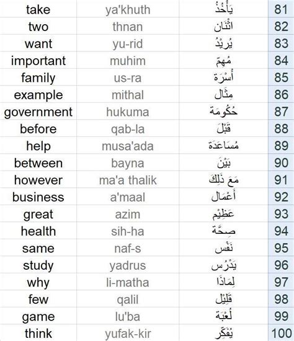Select the 'sih-ha' cell
Image resolution: width=294 pixels, height=341 pixels.
[128, 231]
